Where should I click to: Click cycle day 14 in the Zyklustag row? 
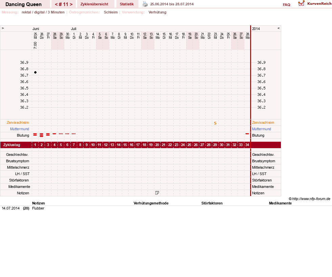pos(118,145)
